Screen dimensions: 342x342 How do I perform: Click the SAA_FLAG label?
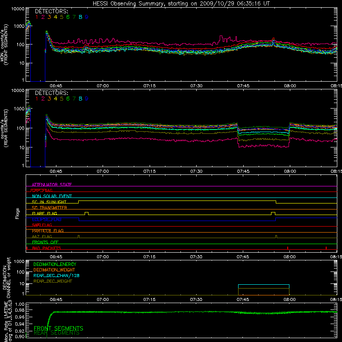pos(42,225)
